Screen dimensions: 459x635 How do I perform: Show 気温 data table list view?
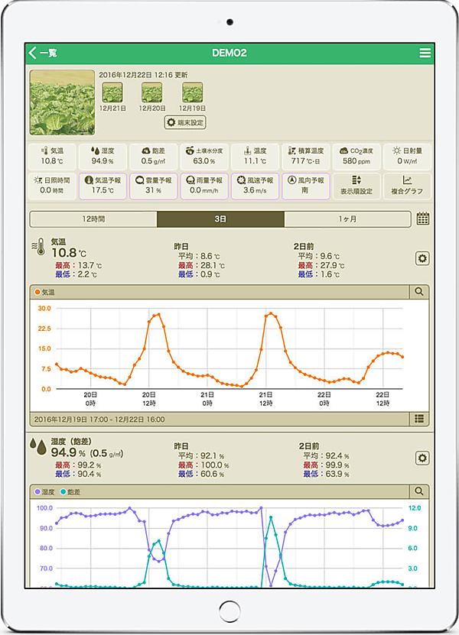coord(419,418)
